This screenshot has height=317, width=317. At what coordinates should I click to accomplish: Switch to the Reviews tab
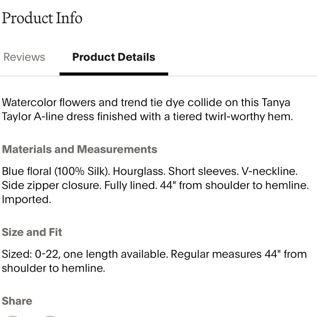(x=24, y=57)
